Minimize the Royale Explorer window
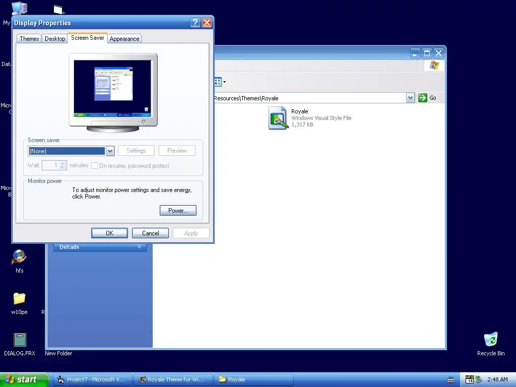This screenshot has height=387, width=516. point(415,53)
